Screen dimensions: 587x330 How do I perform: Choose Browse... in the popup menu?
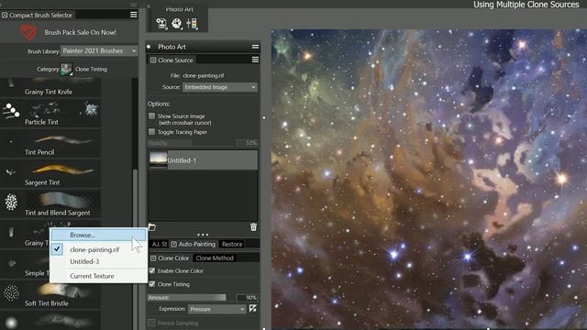pos(98,235)
